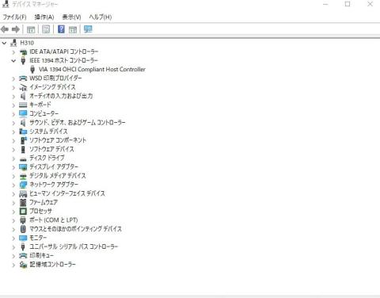Select the オーディオの入力および出力 label
This screenshot has height=298, width=380.
point(61,96)
